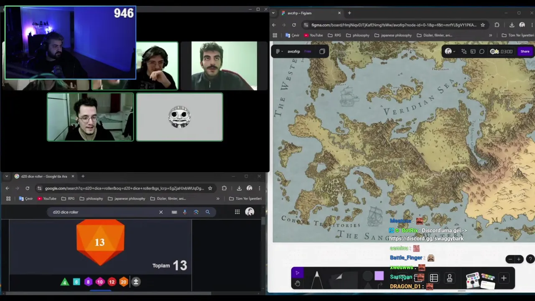Open more FigJam tools plus button
The image size is (535, 301).
click(x=504, y=278)
